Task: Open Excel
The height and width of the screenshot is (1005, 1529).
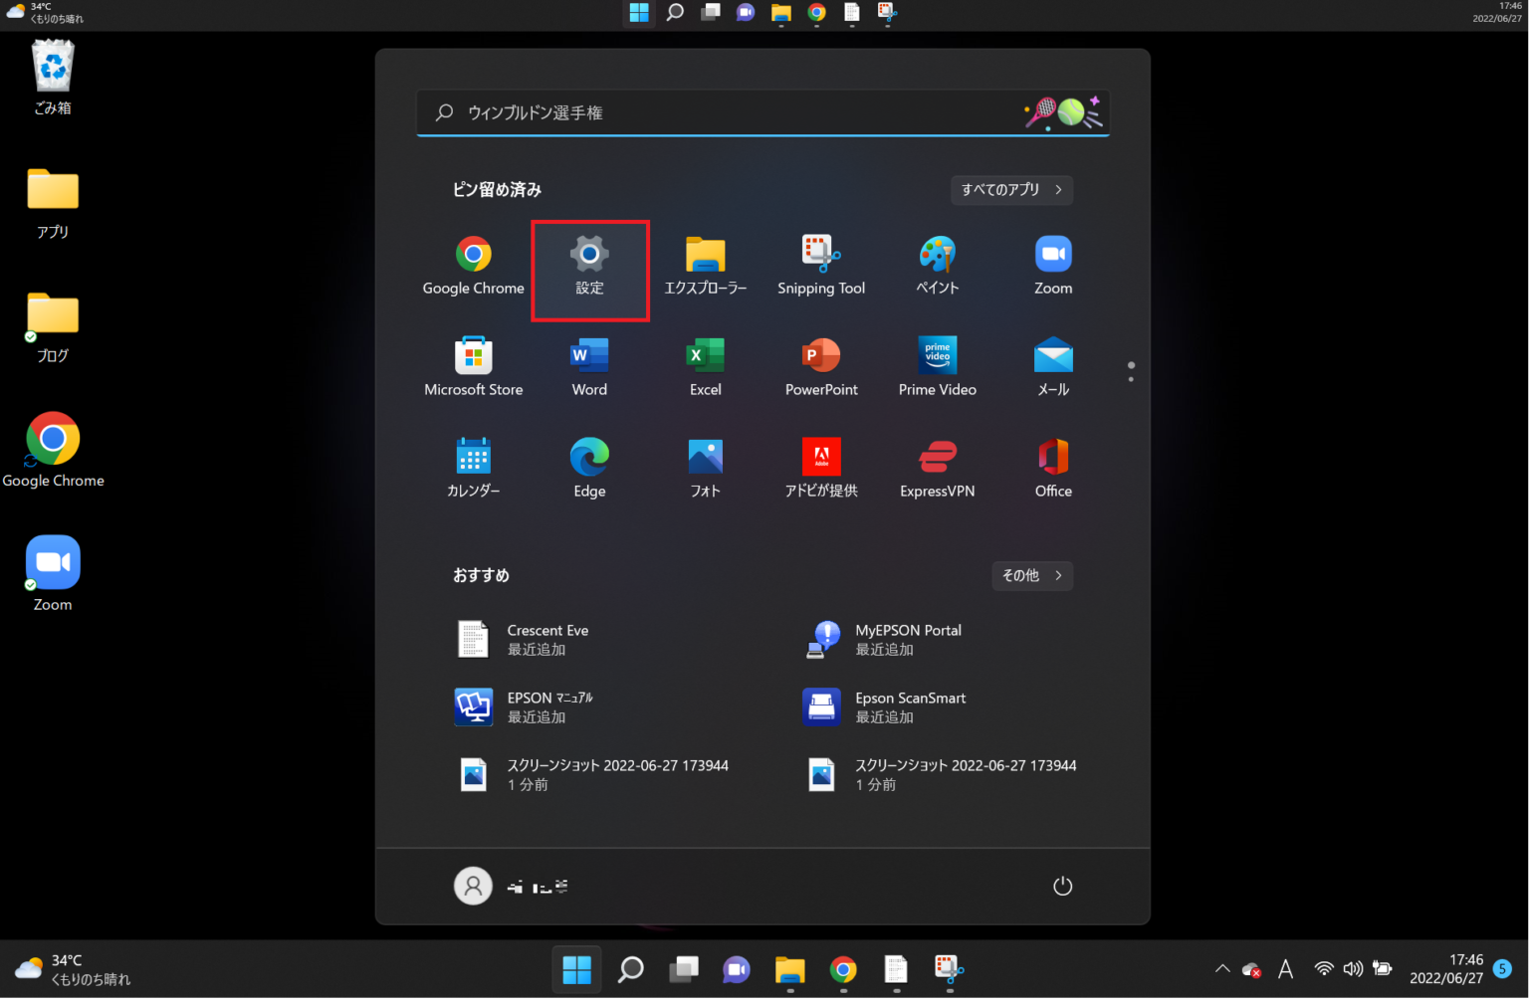Action: 705,366
